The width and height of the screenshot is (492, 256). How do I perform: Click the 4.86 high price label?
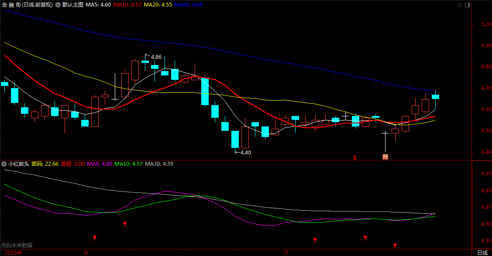(156, 57)
